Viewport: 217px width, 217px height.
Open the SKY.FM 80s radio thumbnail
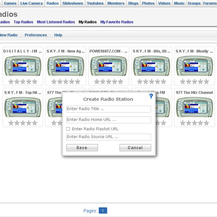tap(151, 66)
